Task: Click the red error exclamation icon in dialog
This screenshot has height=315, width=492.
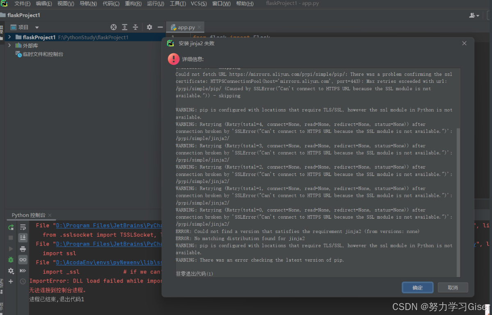Action: tap(173, 59)
